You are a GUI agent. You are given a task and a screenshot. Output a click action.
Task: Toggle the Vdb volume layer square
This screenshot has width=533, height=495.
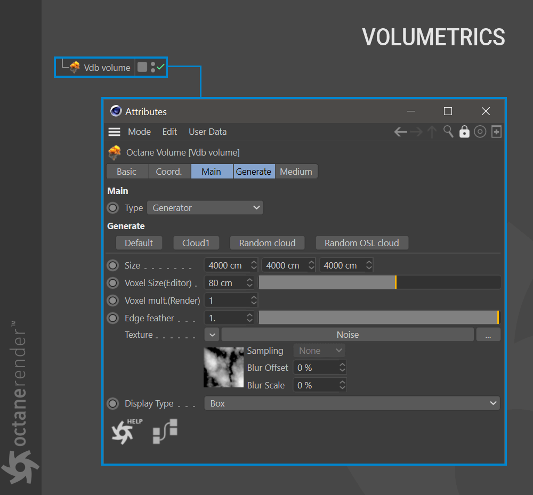coord(142,67)
